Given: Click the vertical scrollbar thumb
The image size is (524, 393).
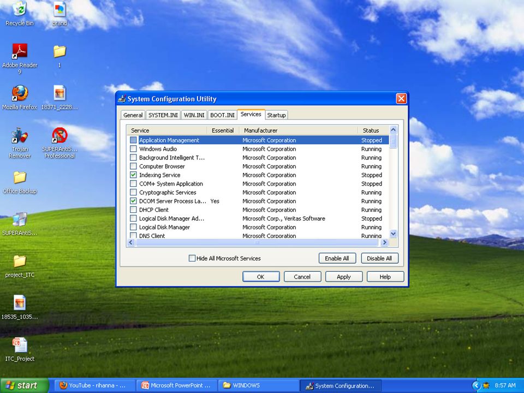Looking at the screenshot, I should (394, 141).
